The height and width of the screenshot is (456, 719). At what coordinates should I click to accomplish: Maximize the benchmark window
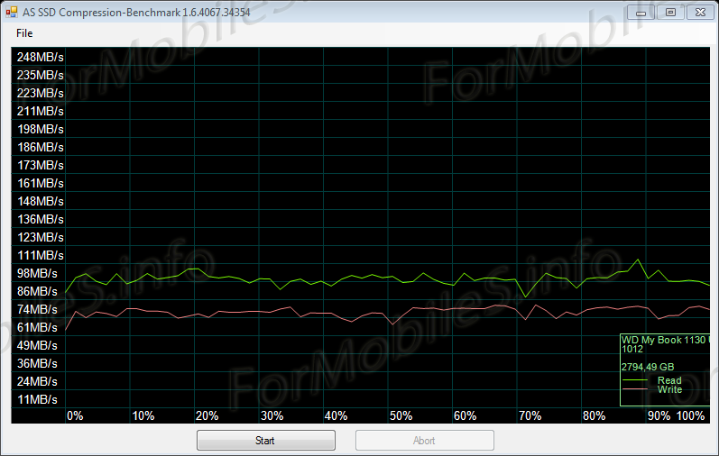pyautogui.click(x=669, y=12)
